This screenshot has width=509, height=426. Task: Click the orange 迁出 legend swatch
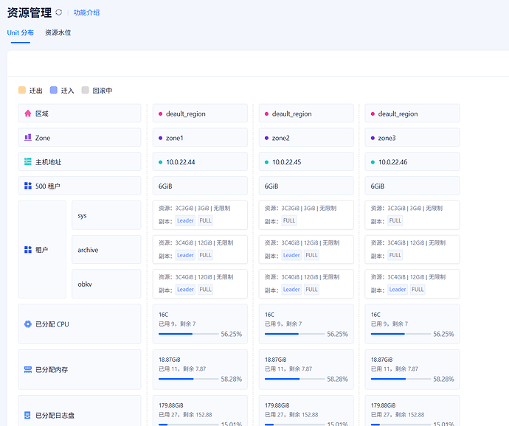point(22,91)
